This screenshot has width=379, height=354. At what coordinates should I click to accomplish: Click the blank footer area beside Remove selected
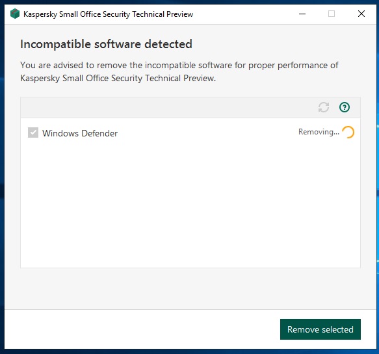tap(142, 329)
